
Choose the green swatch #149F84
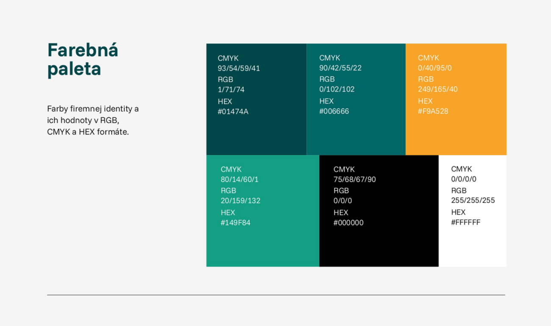tap(263, 211)
